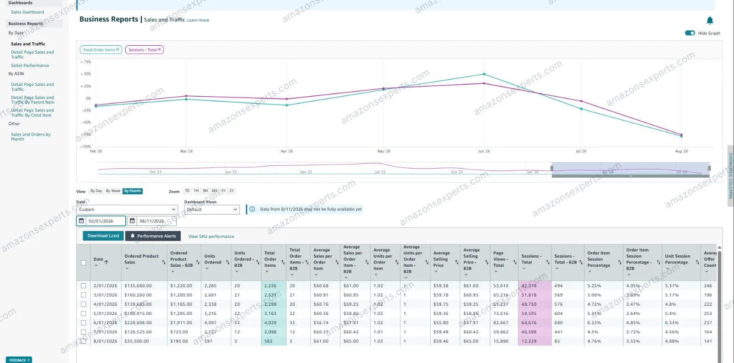
Task: Sort by Units Ordered column
Action: click(x=228, y=262)
